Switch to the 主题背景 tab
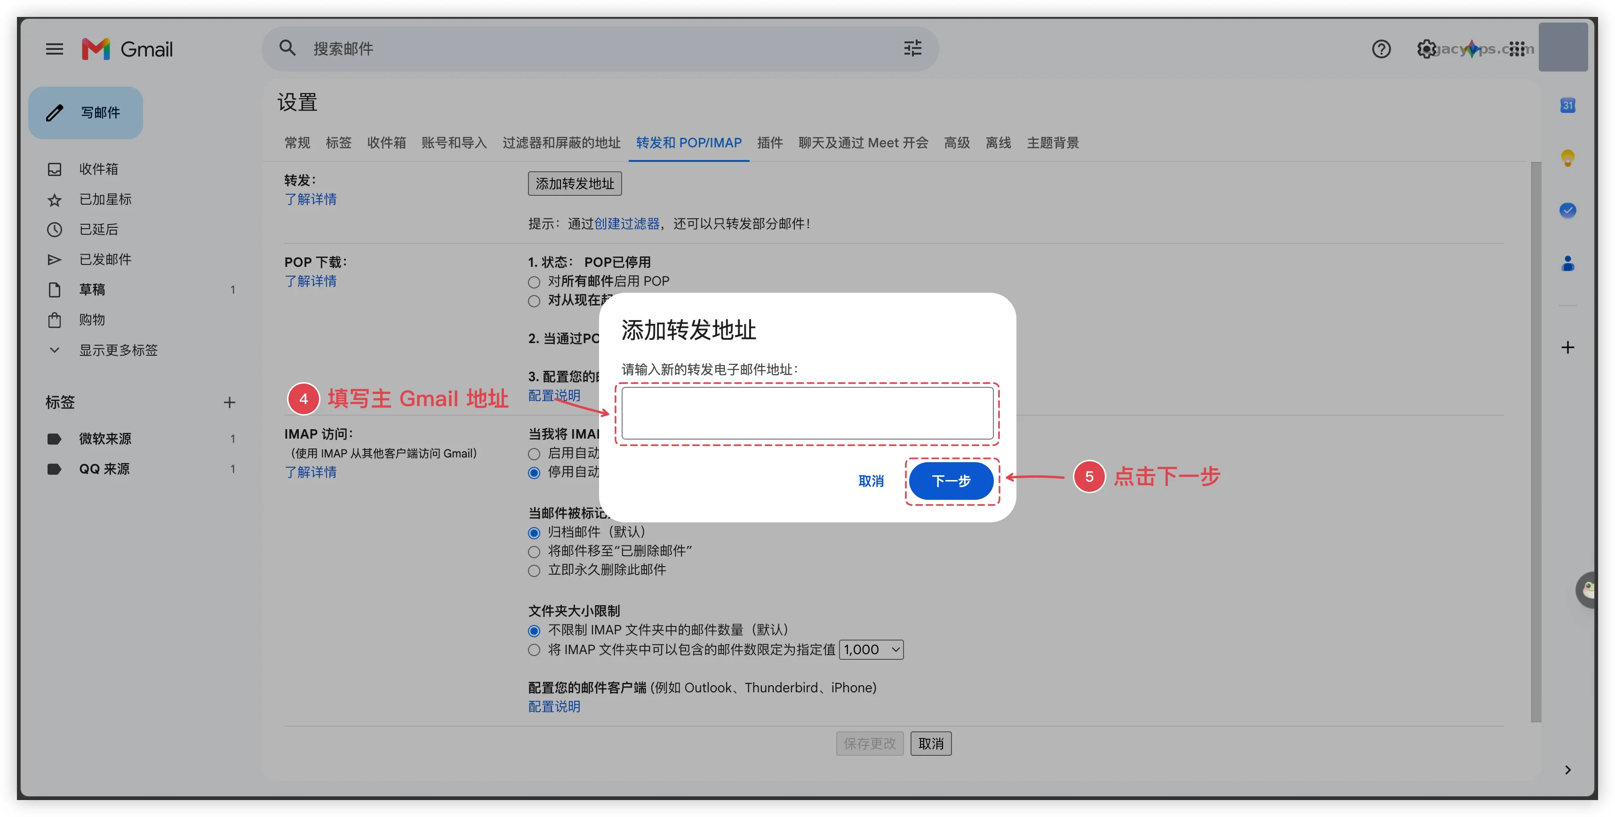The width and height of the screenshot is (1615, 817). click(x=1053, y=143)
